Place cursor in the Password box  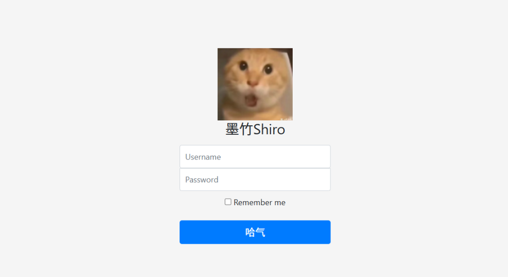(255, 179)
